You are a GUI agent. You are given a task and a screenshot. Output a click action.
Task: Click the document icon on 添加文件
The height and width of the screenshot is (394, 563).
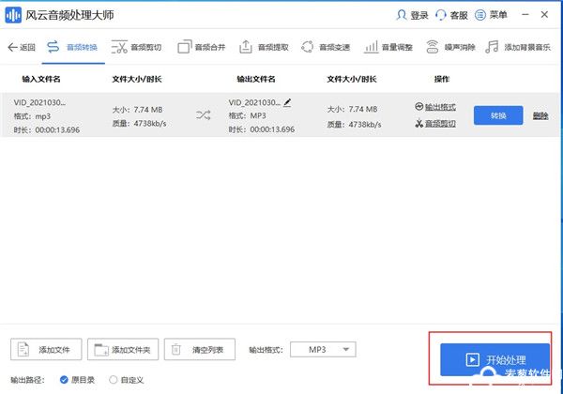pyautogui.click(x=23, y=349)
